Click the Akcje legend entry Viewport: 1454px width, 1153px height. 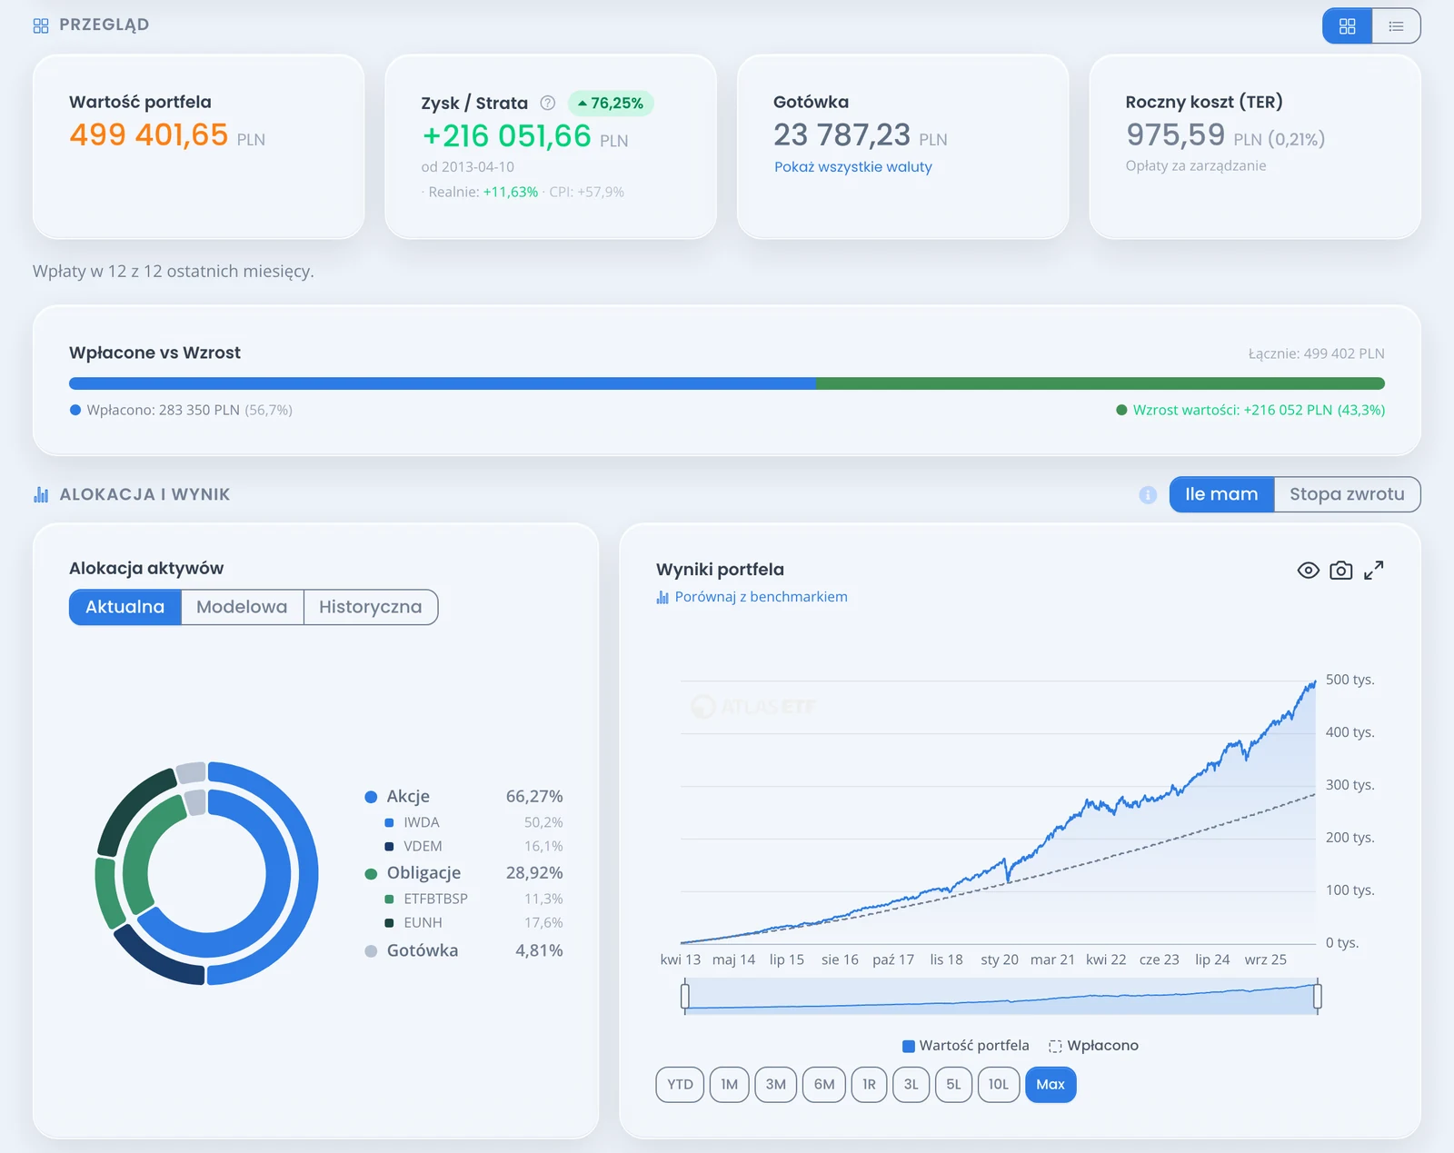(463, 797)
